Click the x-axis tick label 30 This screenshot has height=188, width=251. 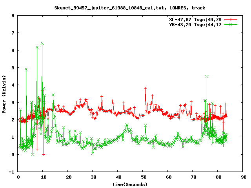pyautogui.click(x=93, y=177)
